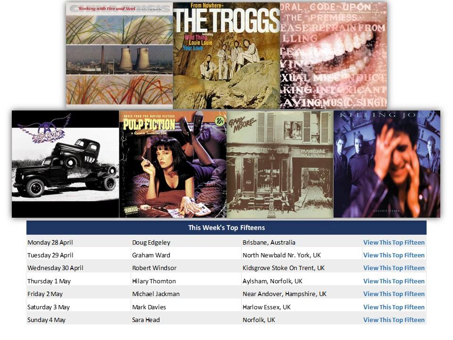453x340 pixels.
Task: View Hilary Thornton's Thursday top fifteen
Action: pos(394,281)
